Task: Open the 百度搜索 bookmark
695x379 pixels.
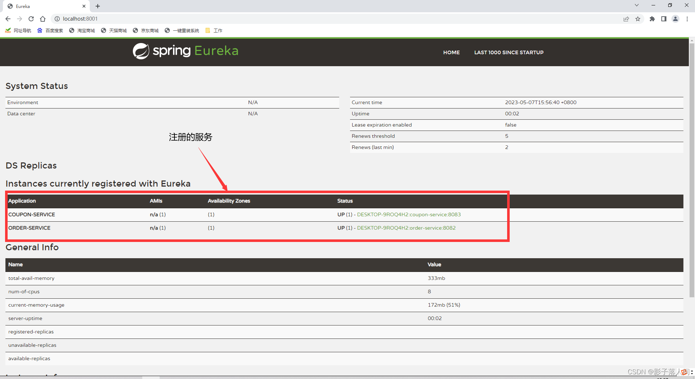Action: coord(50,31)
